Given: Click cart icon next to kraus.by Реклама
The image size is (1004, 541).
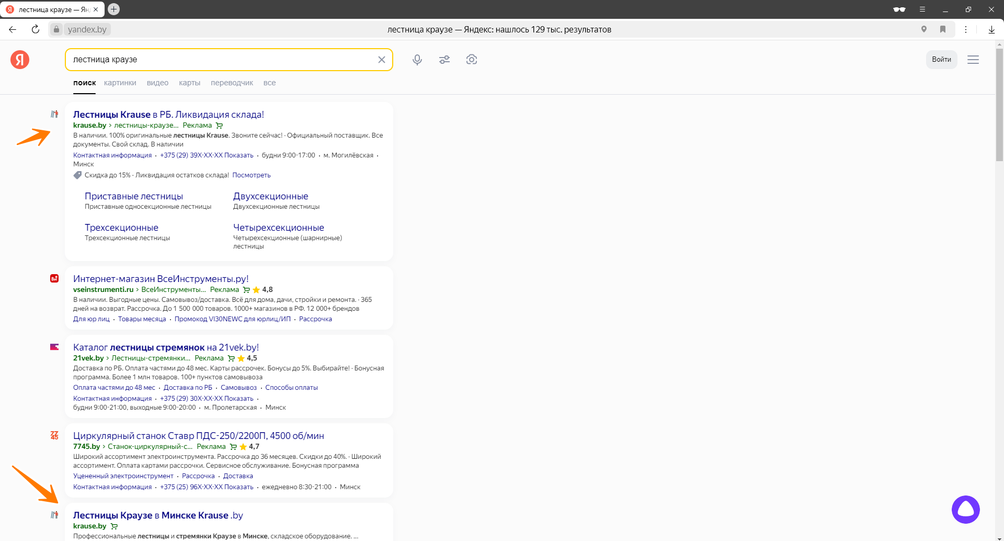Looking at the screenshot, I should click(x=220, y=126).
